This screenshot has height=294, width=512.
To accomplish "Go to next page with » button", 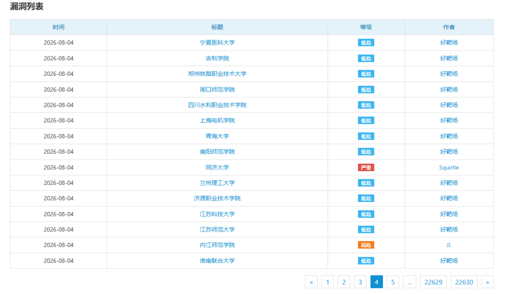I will tap(487, 282).
